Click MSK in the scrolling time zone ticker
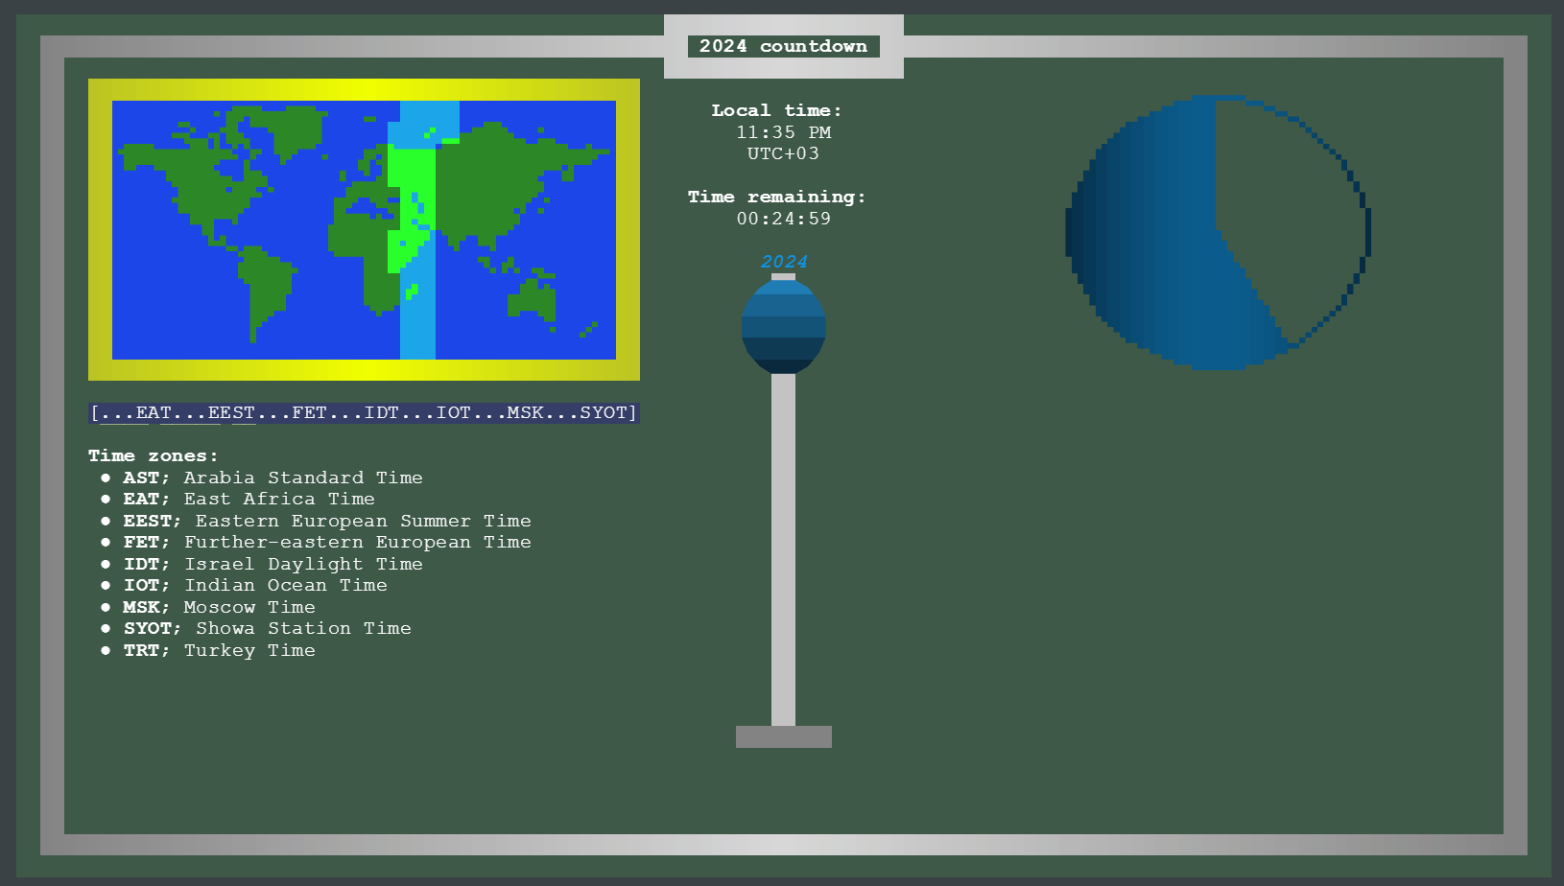The height and width of the screenshot is (886, 1564). (525, 413)
